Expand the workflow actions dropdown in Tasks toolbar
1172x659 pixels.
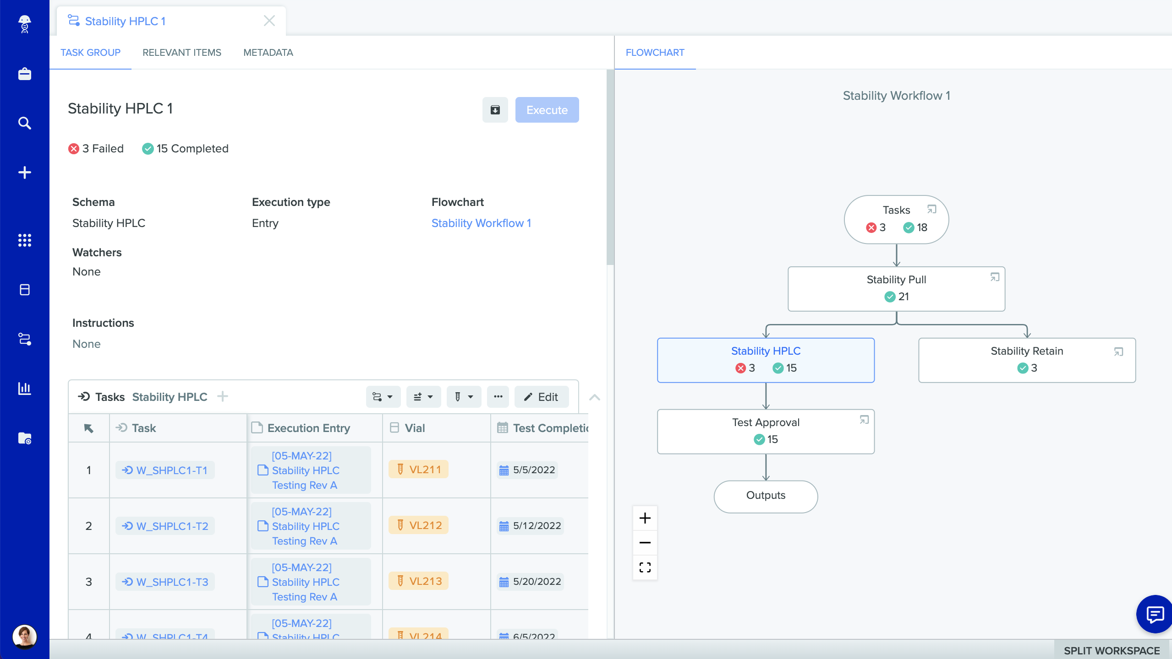click(x=383, y=397)
